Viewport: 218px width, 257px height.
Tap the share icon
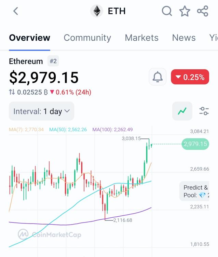click(x=203, y=11)
